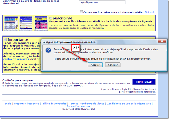Click the Continúe para comprar heading
This screenshot has width=169, height=119.
point(18,80)
